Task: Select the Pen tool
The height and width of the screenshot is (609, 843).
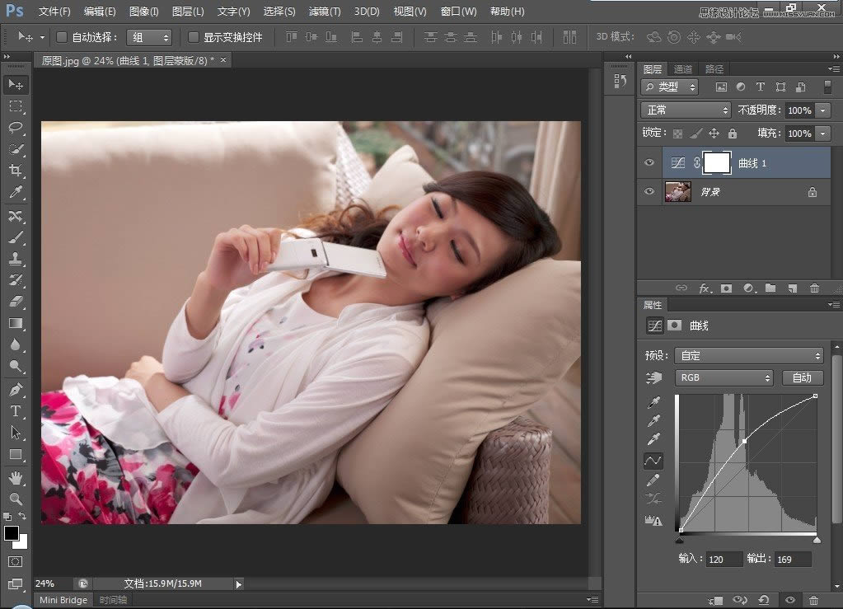Action: pos(16,389)
